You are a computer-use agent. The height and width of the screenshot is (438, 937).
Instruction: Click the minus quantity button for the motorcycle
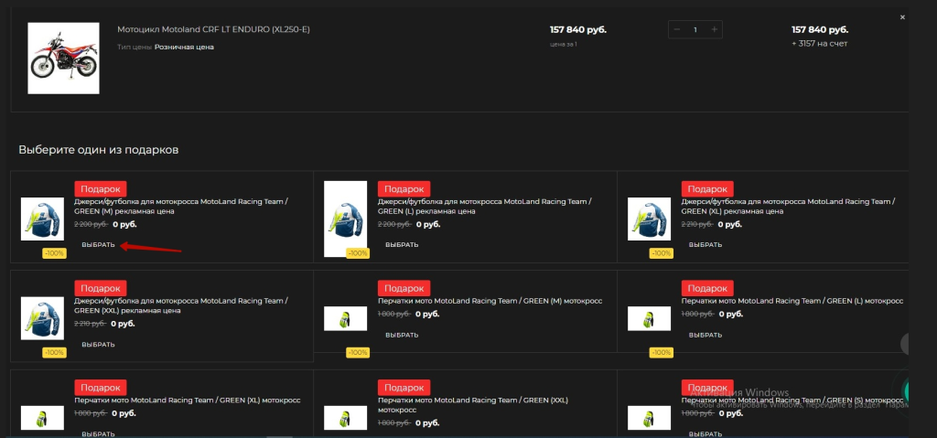tap(677, 30)
